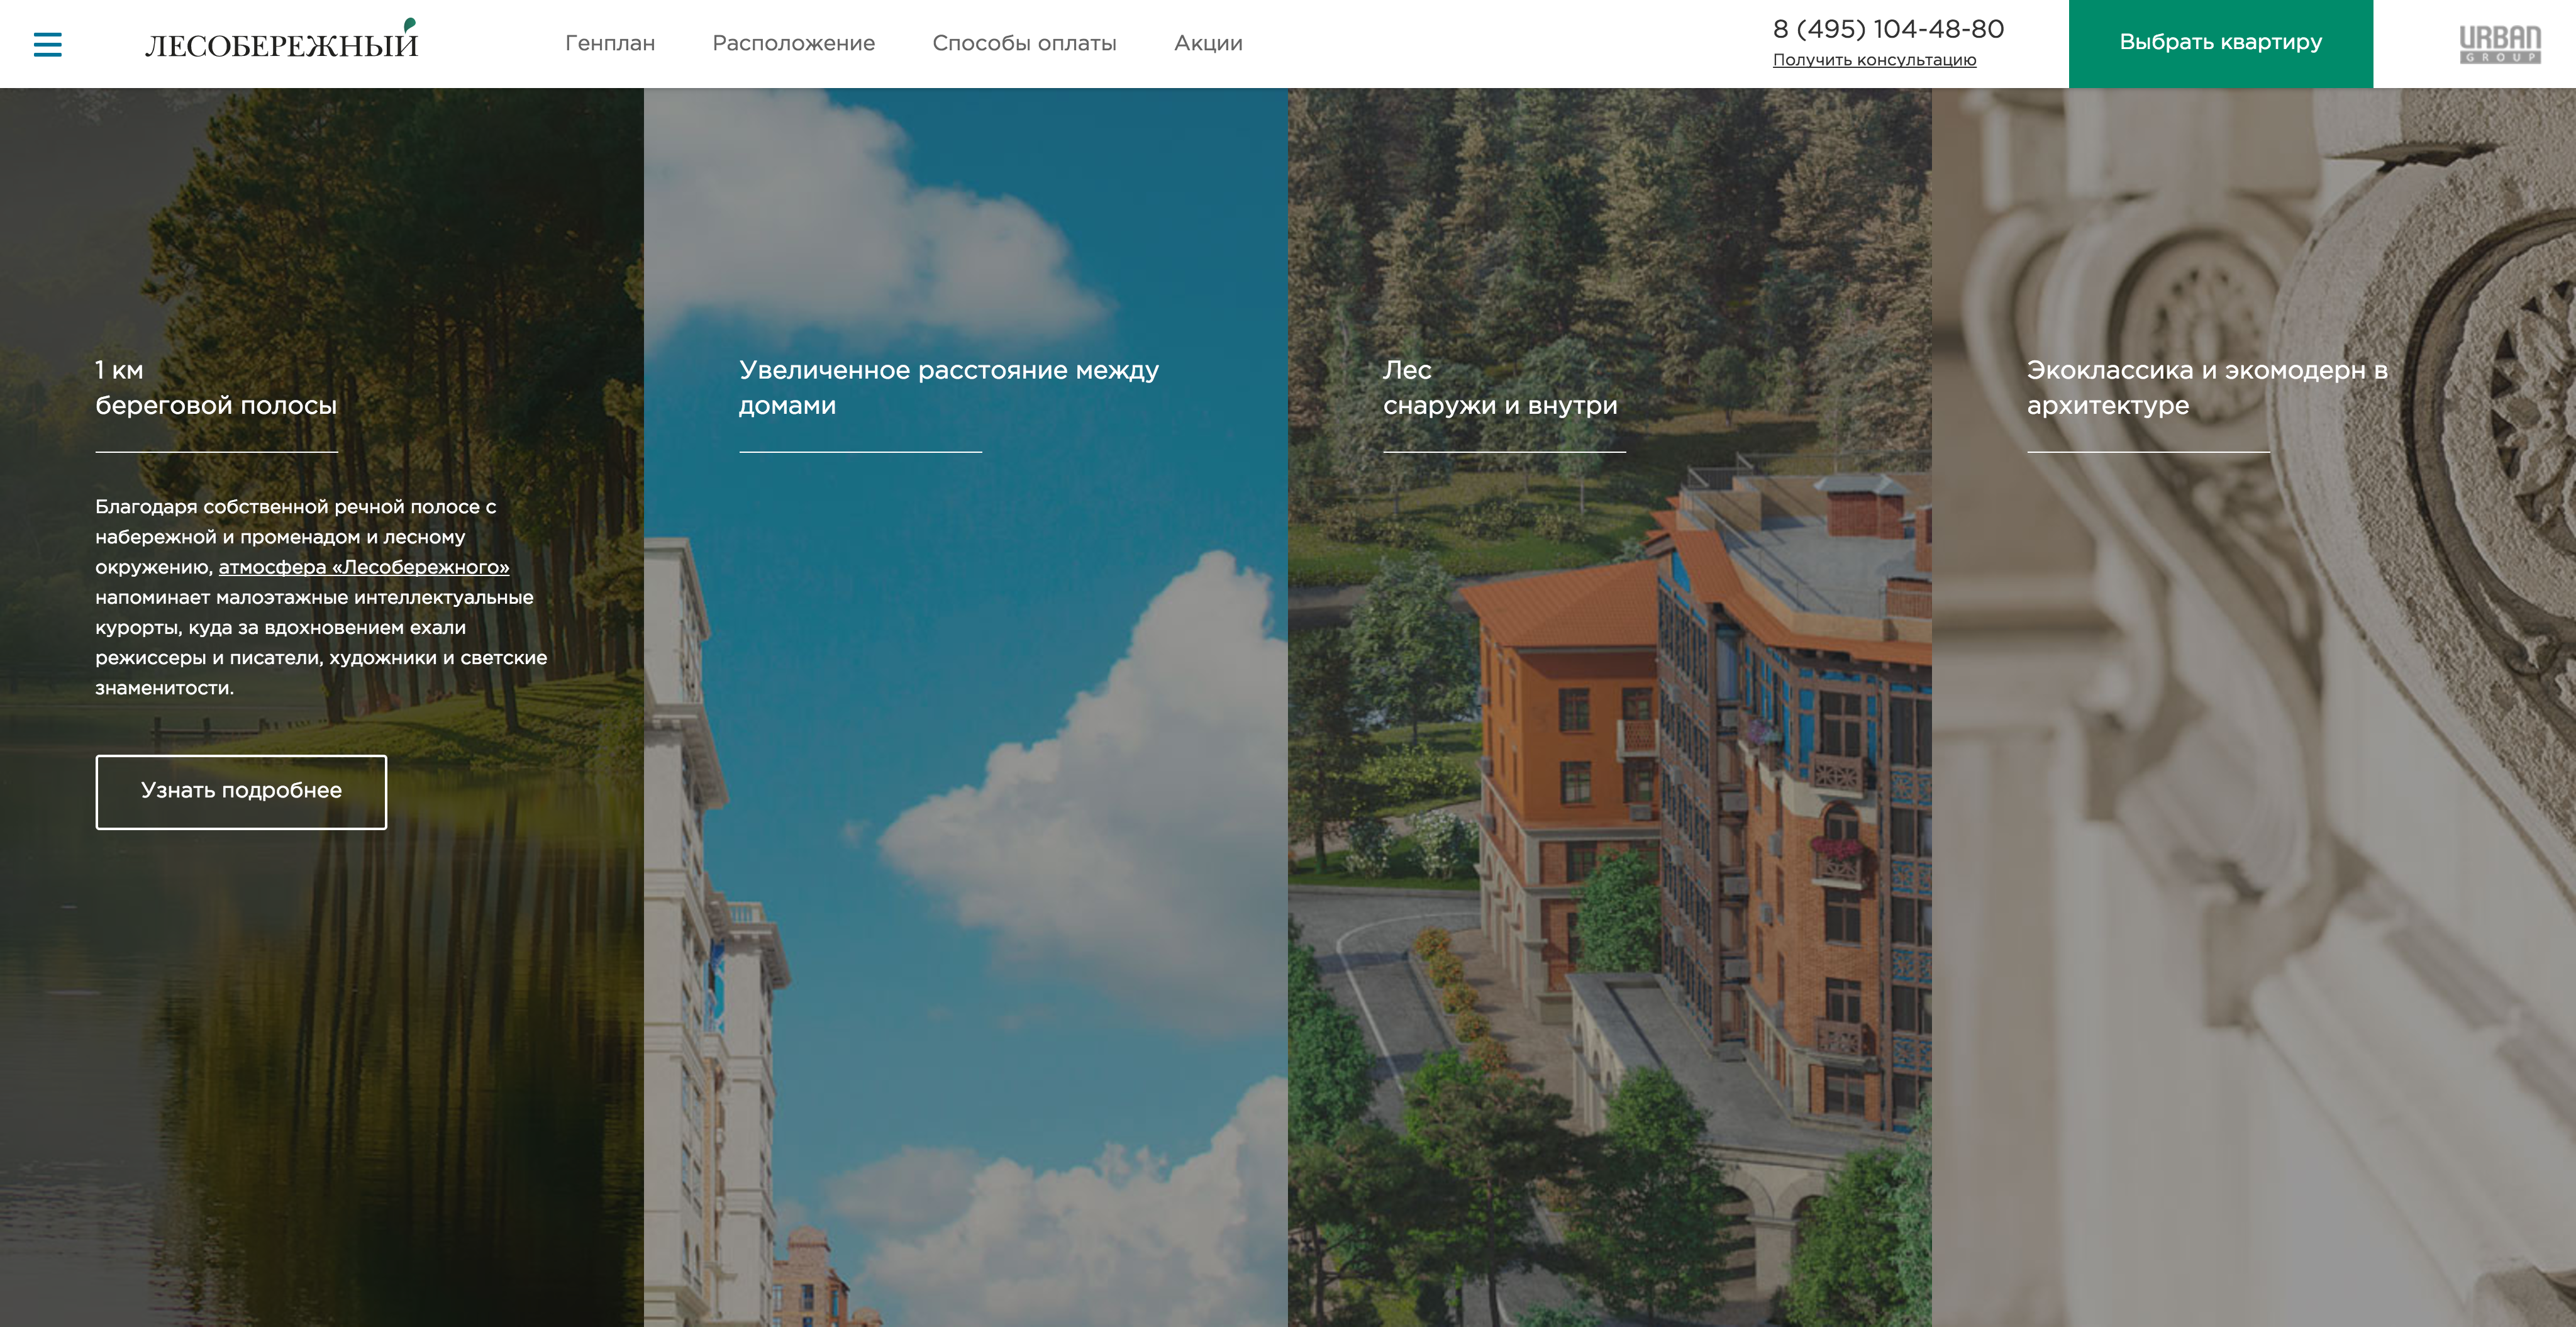The height and width of the screenshot is (1327, 2576).
Task: Click the Получить консультацию link
Action: (1874, 60)
